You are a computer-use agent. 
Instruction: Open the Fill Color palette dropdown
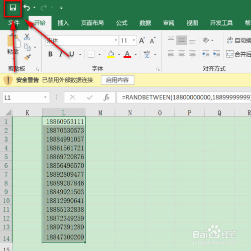click(119, 55)
